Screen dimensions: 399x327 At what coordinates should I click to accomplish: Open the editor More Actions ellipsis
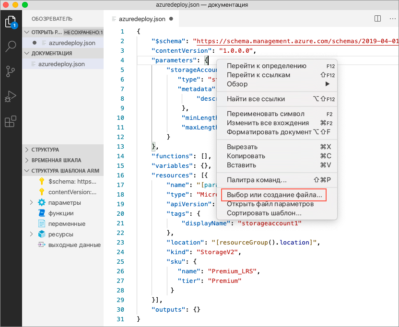pos(393,19)
